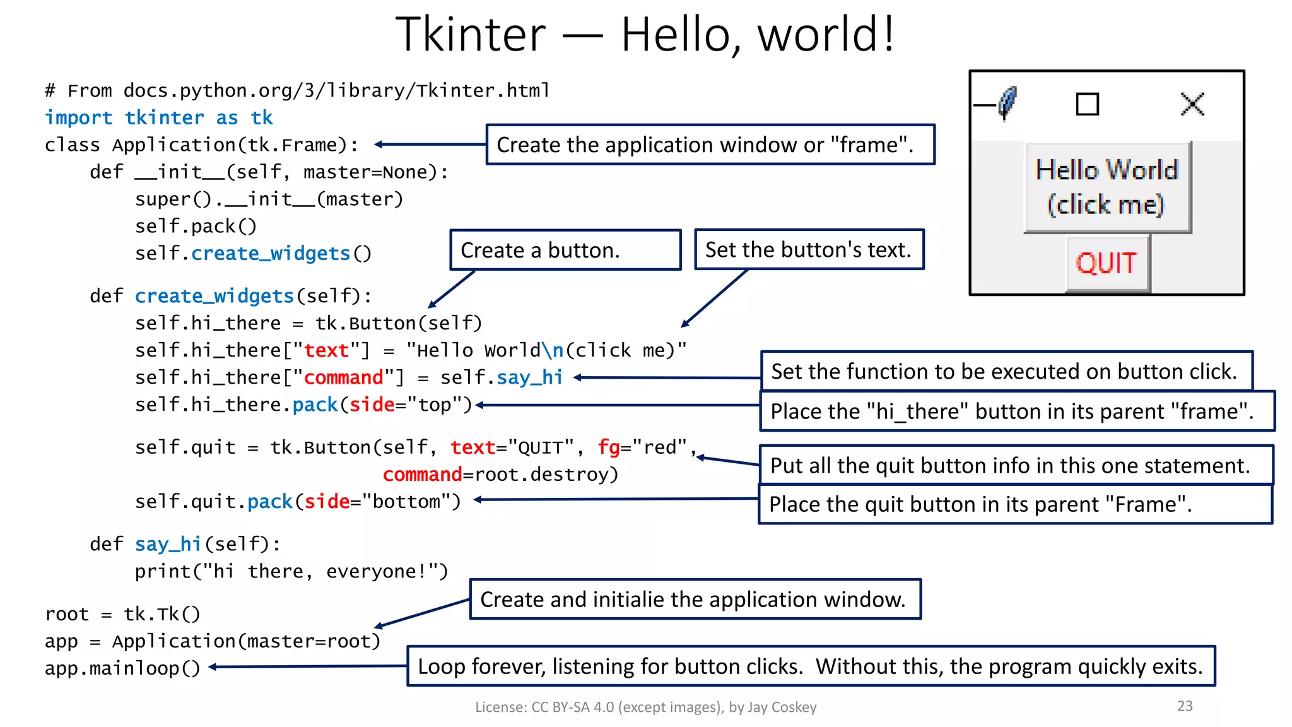Click the 'Place the quit button' callout
Screen dimensions: 1292x727
[1014, 504]
